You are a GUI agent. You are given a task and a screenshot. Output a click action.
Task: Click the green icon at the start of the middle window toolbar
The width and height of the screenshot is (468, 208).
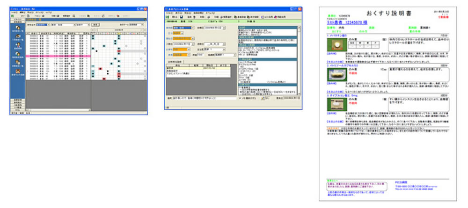(x=168, y=17)
